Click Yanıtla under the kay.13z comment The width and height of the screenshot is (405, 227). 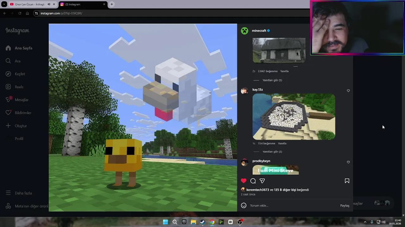point(282,143)
